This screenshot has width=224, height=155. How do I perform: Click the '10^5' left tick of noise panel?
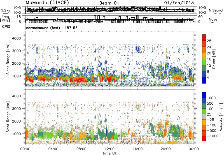pyautogui.click(x=17, y=8)
